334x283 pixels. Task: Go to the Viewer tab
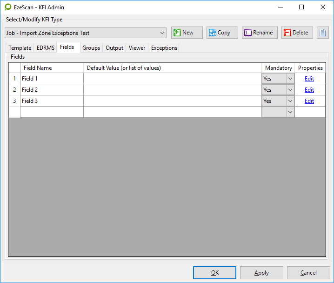click(x=137, y=48)
